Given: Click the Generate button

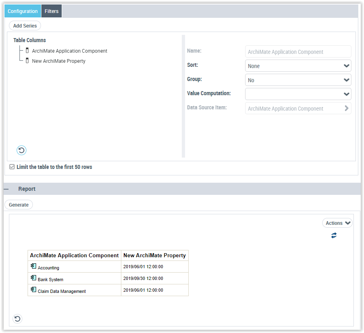Looking at the screenshot, I should pyautogui.click(x=19, y=205).
